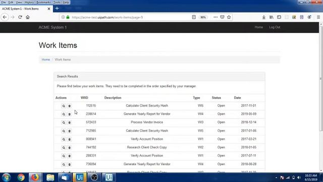
Task: Open magnifier icon for work item 744192
Action: coord(64,148)
